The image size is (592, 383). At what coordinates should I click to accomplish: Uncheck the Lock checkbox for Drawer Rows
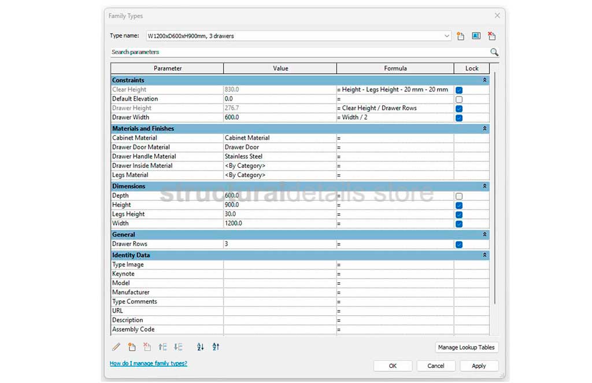(x=459, y=245)
